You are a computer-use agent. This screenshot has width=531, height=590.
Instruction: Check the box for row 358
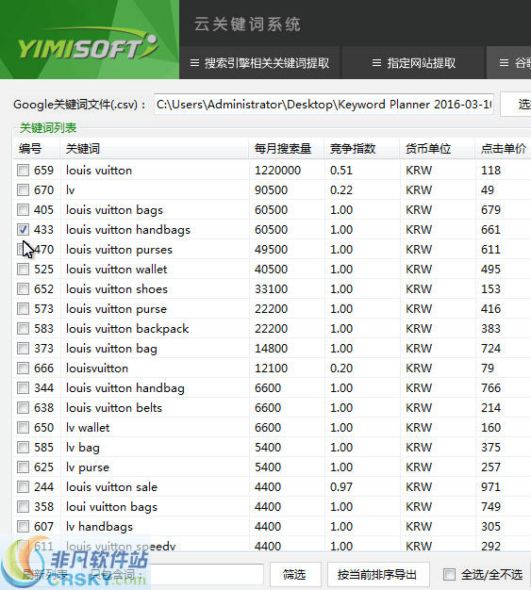[x=23, y=506]
